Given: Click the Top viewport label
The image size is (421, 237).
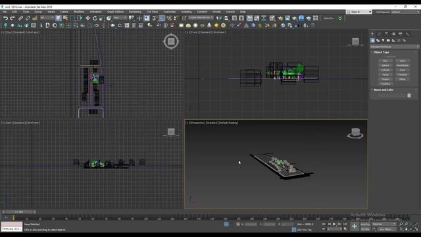Looking at the screenshot, I should pos(9,32).
